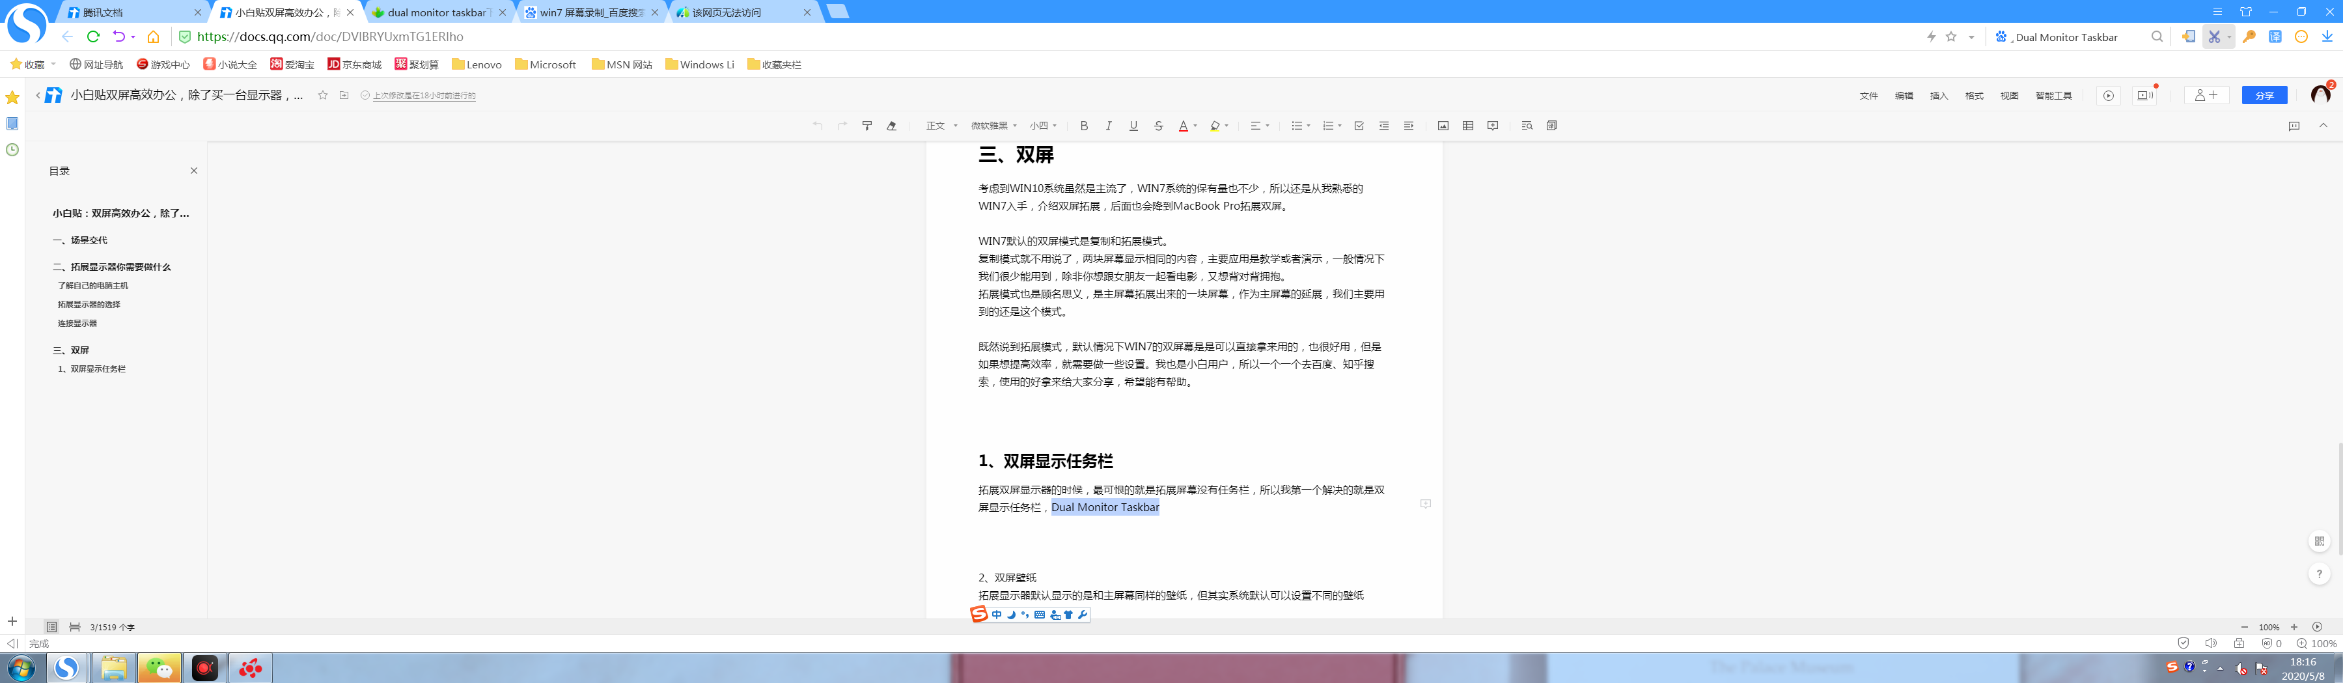
Task: Expand the highlight color dropdown arrow
Action: (1226, 126)
